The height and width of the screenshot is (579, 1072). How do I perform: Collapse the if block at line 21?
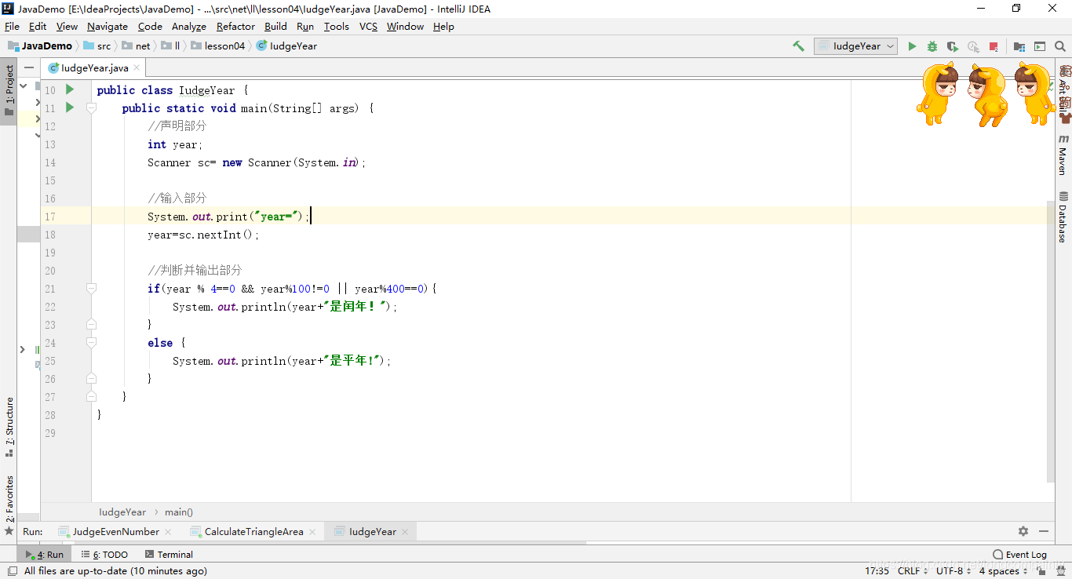click(91, 289)
